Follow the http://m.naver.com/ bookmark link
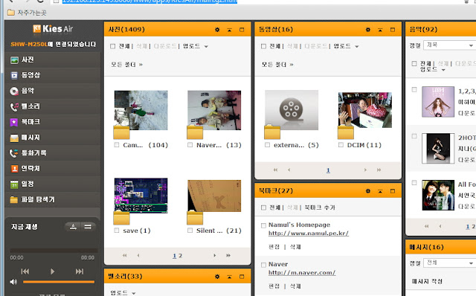Viewport: 476px width, 296px height. [x=302, y=273]
